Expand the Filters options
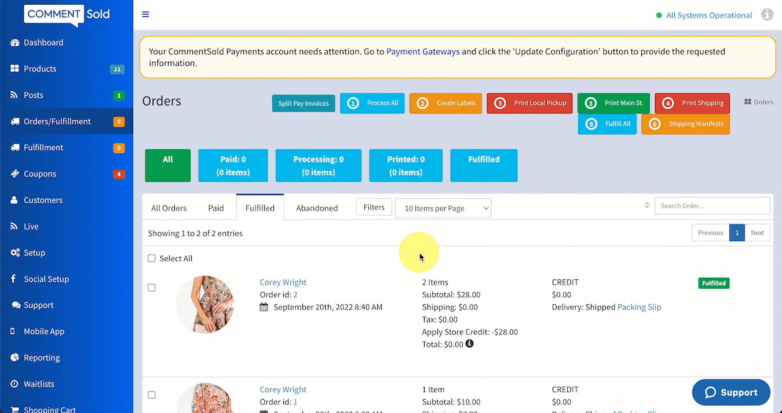 coord(374,207)
